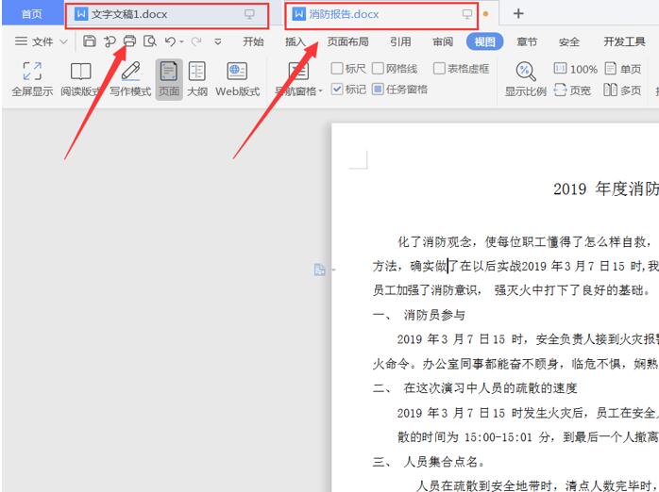
Task: Fit view to 页宽 page width
Action: pos(572,90)
